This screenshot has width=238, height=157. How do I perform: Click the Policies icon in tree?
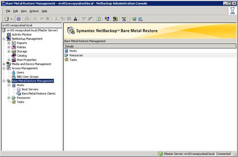point(14,47)
